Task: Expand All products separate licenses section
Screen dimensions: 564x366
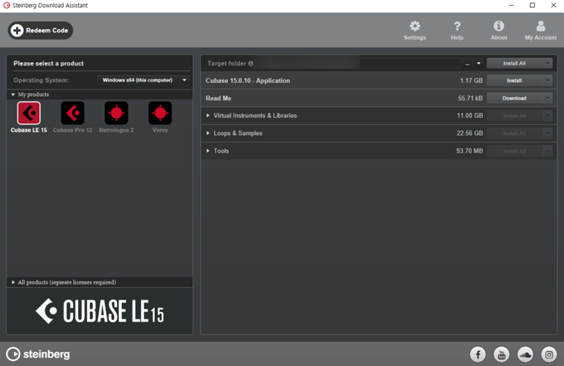Action: 13,282
